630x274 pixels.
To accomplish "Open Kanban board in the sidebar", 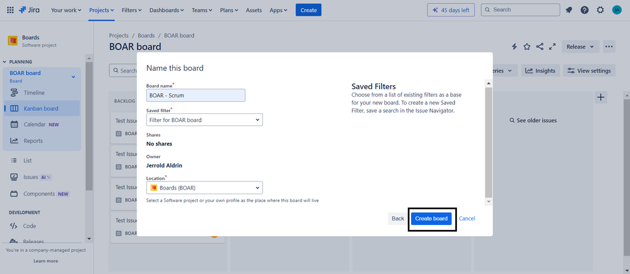I will click(x=42, y=108).
